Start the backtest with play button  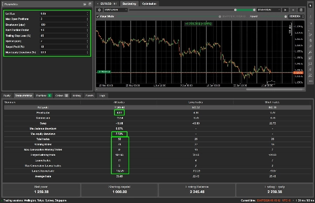[285, 10]
